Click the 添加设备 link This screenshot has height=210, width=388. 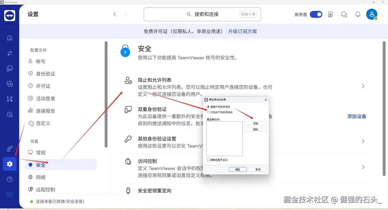(x=357, y=116)
